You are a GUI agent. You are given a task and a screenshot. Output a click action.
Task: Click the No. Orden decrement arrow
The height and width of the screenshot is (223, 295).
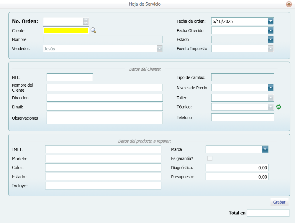click(x=86, y=23)
